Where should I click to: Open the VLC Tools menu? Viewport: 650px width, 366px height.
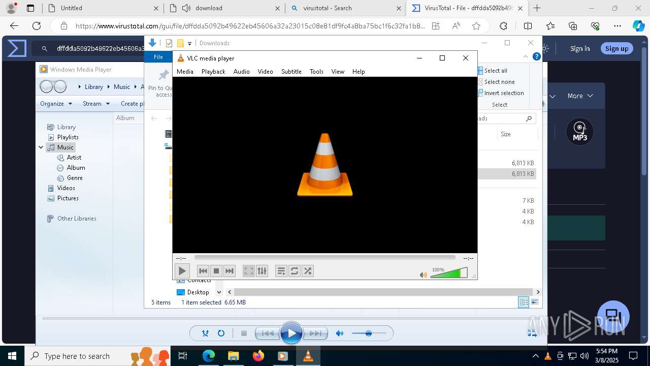coord(316,72)
